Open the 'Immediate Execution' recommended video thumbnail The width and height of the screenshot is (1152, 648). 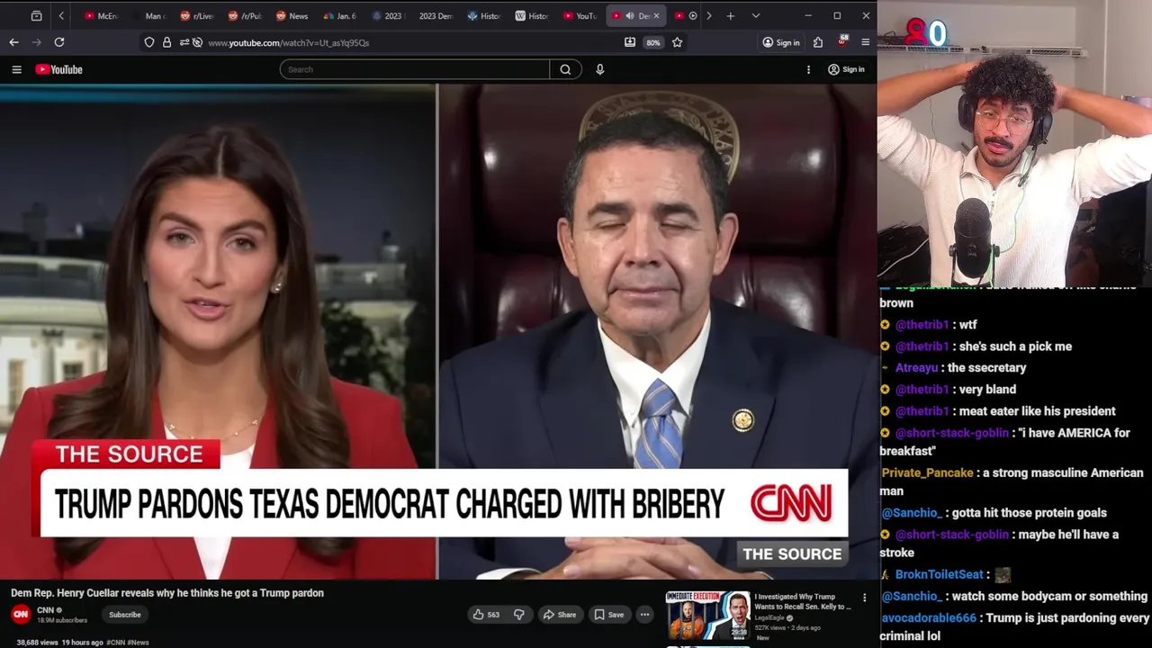(x=707, y=615)
